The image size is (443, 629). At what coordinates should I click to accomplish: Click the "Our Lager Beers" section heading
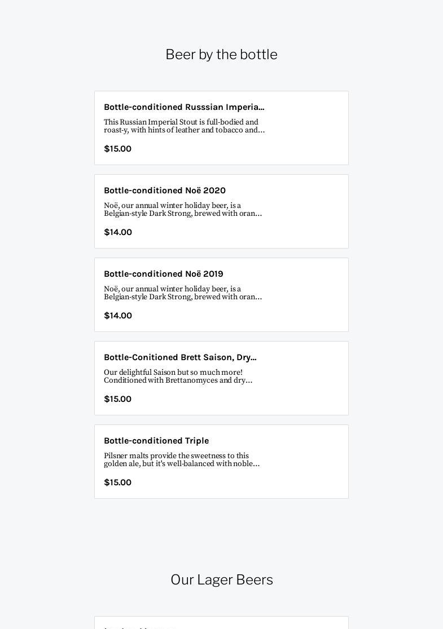pos(221,580)
